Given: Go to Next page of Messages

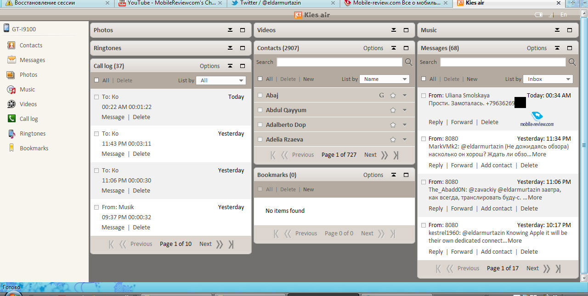Looking at the screenshot, I should click(533, 268).
